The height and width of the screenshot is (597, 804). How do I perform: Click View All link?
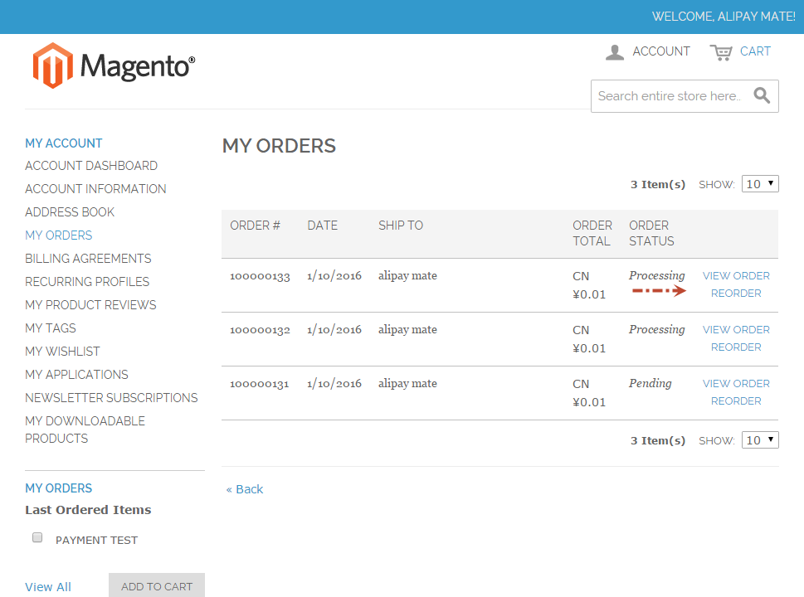tap(48, 587)
